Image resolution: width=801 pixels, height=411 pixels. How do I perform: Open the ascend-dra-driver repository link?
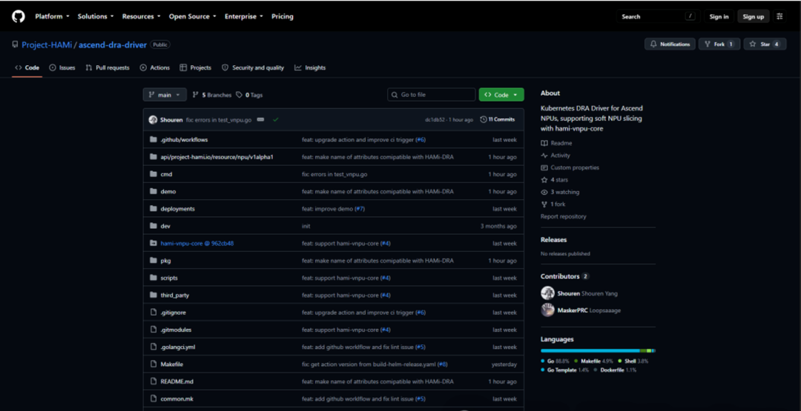(112, 44)
